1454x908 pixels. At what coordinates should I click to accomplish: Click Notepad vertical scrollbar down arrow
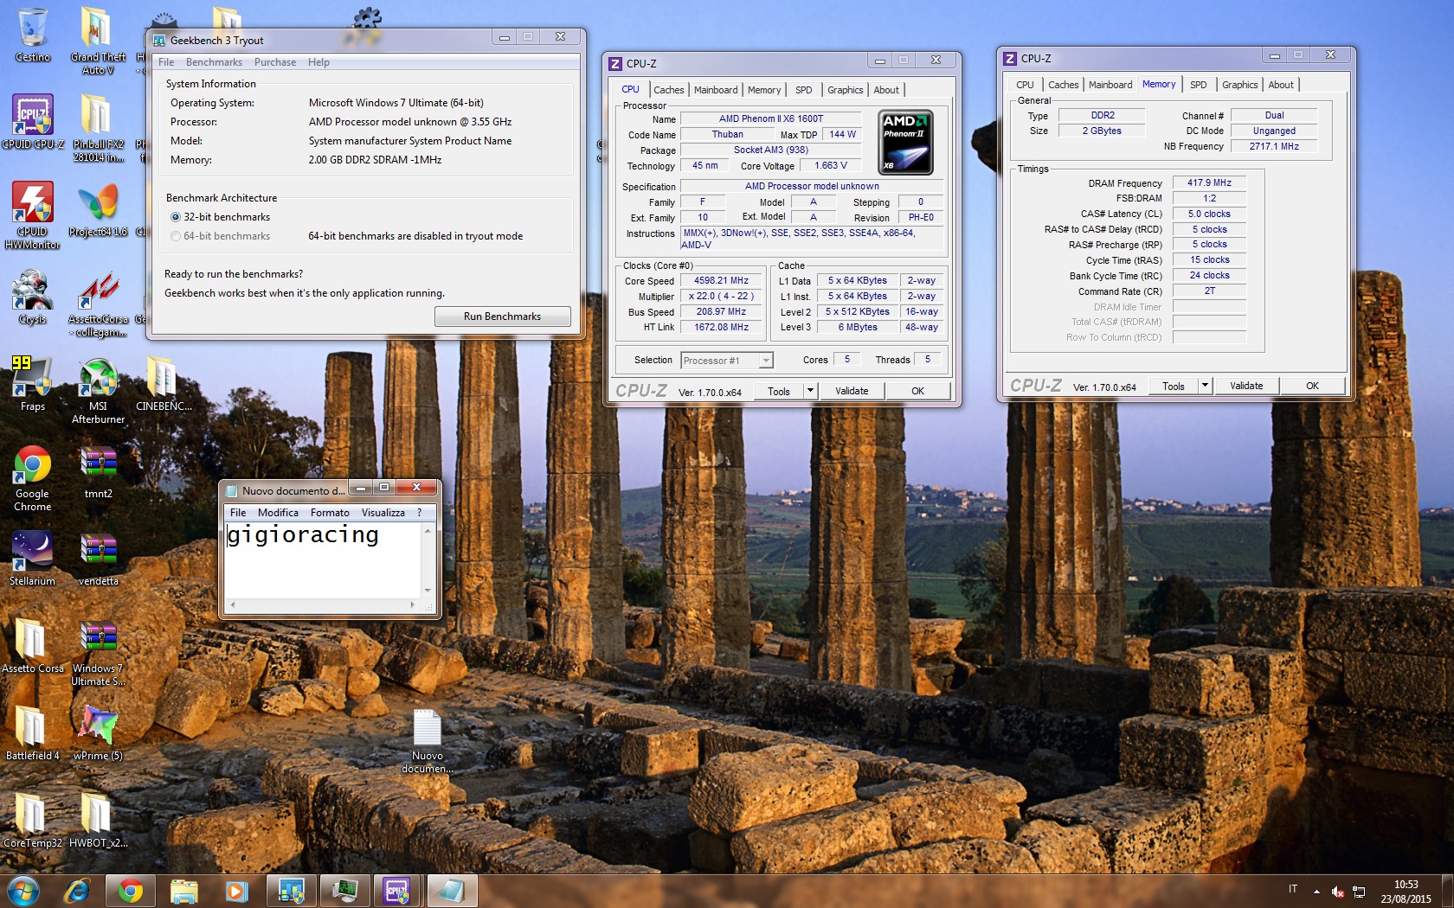click(428, 591)
